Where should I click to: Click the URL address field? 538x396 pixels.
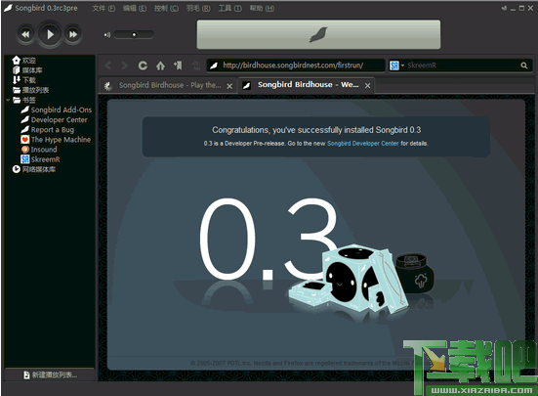(296, 66)
